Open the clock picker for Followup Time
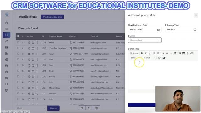The image size is (201, 113). click(195, 30)
